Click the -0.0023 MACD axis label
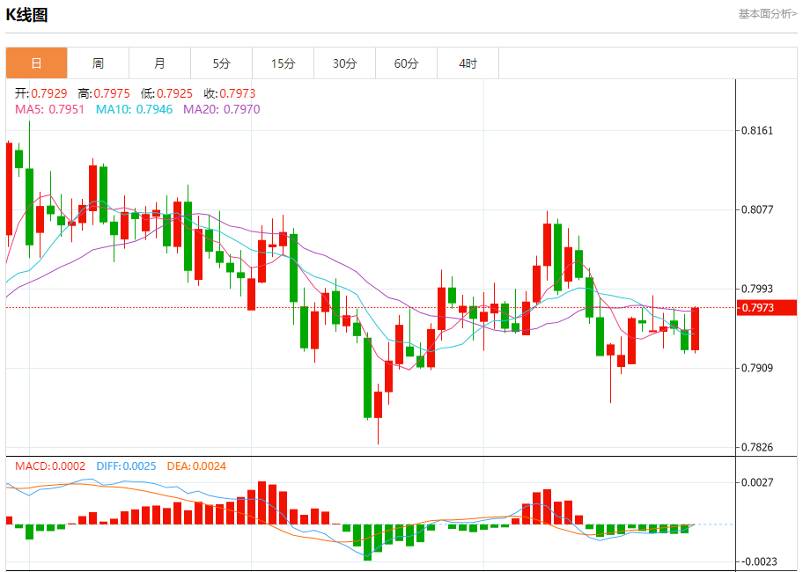 click(x=760, y=561)
